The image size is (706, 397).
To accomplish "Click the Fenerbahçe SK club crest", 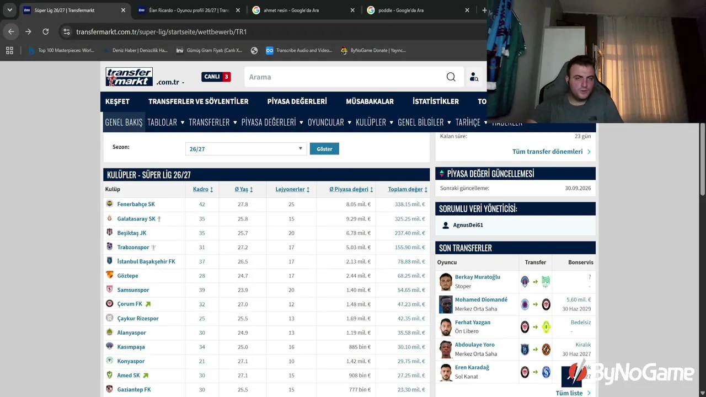I will 109,204.
